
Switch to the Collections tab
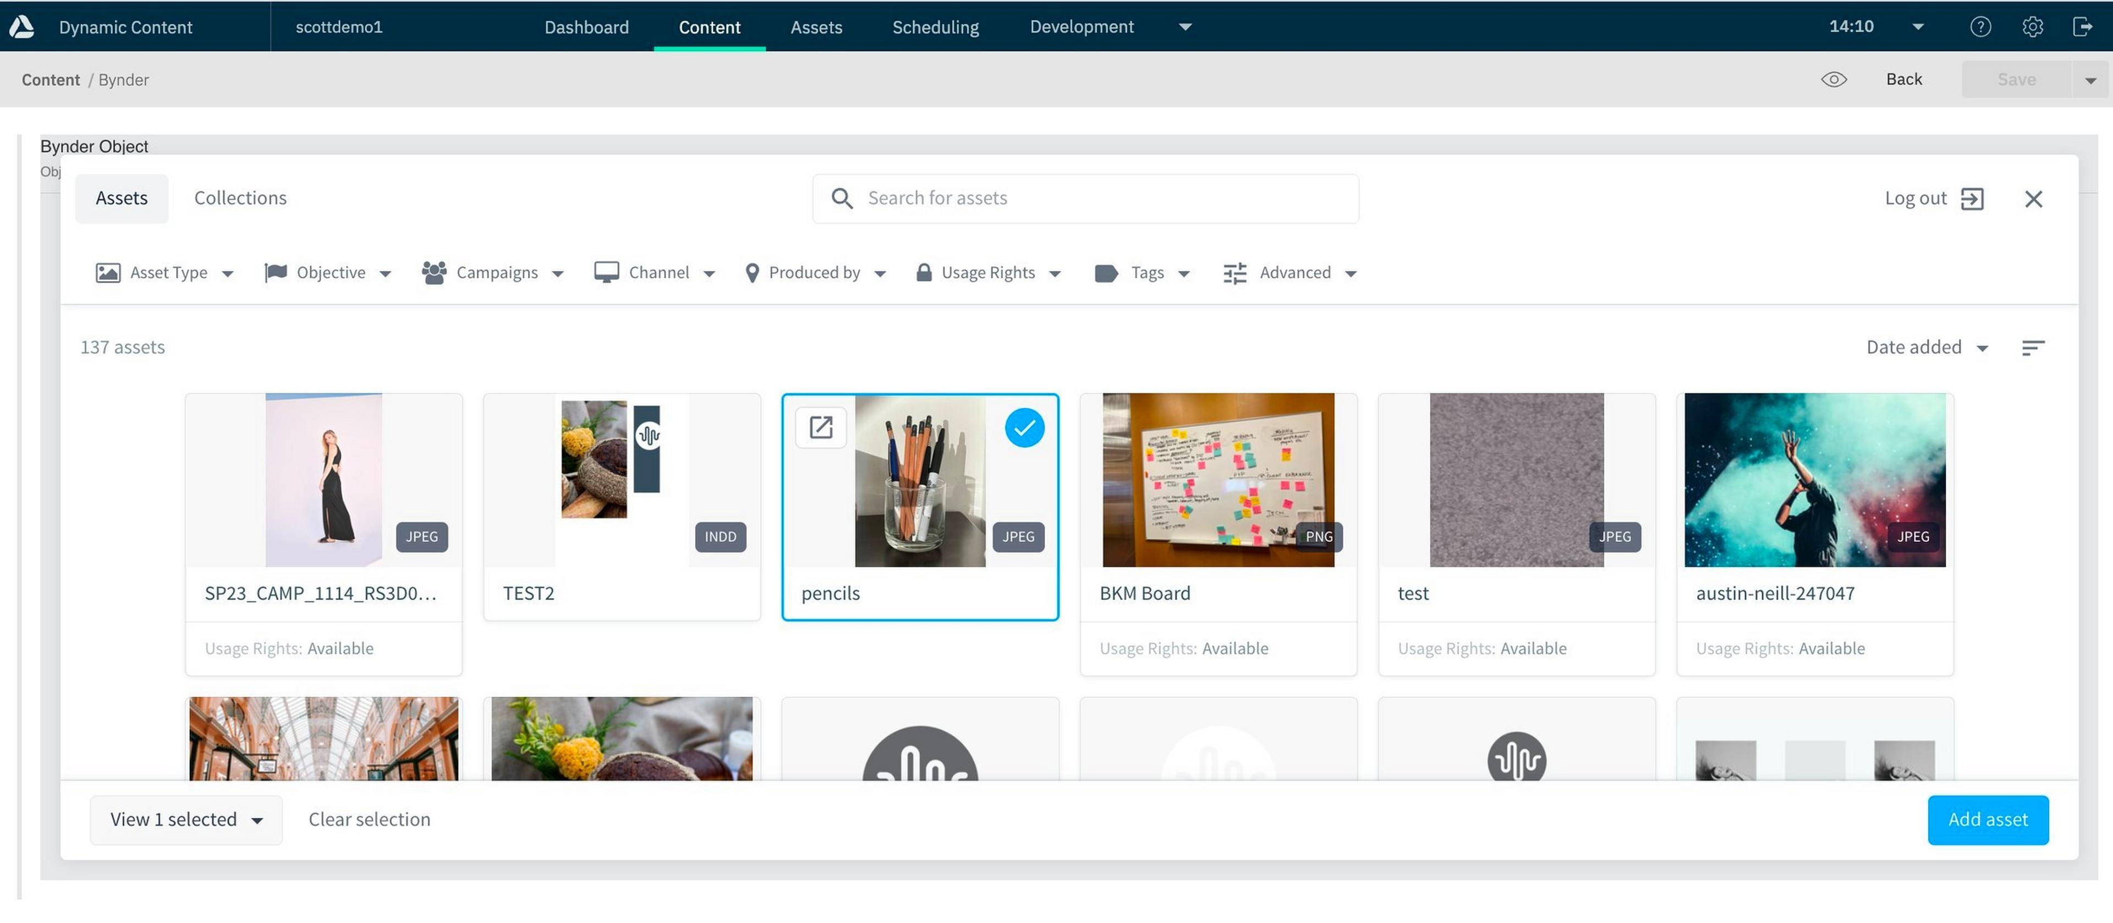coord(240,199)
